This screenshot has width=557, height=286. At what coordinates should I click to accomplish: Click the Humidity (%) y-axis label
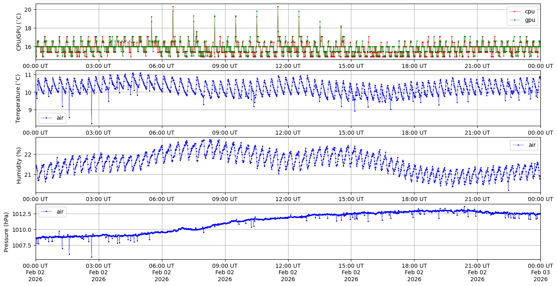(x=19, y=165)
